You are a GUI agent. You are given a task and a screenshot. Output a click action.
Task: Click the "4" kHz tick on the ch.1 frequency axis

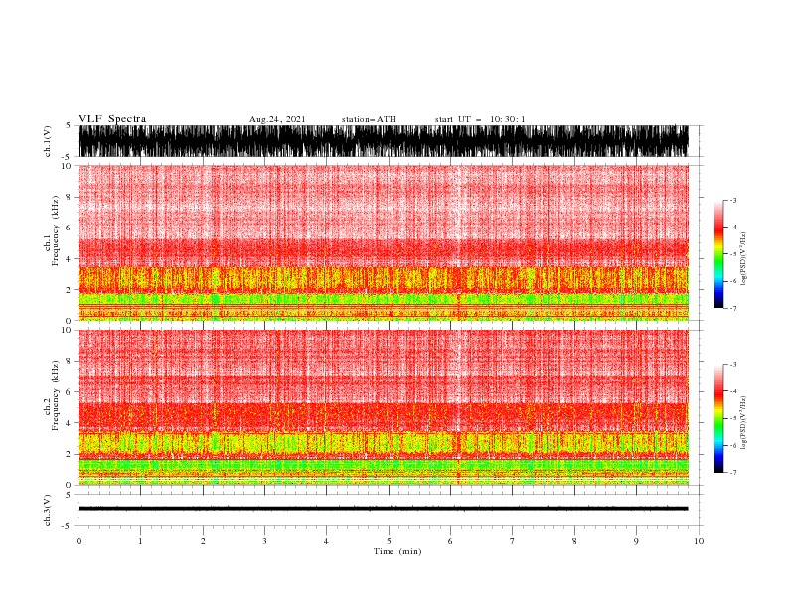[x=70, y=259]
